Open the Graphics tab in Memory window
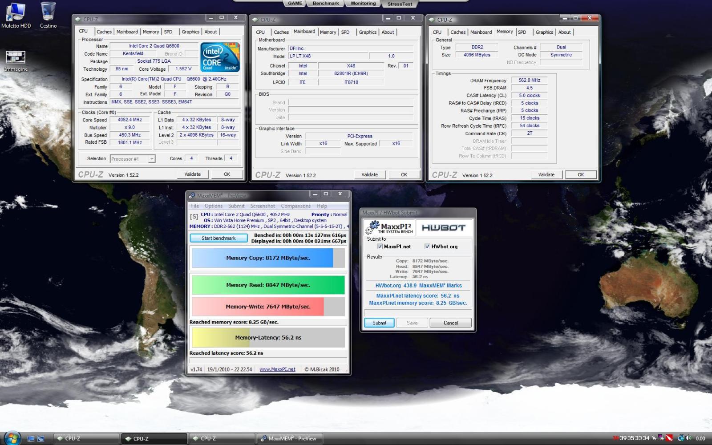 tap(544, 32)
